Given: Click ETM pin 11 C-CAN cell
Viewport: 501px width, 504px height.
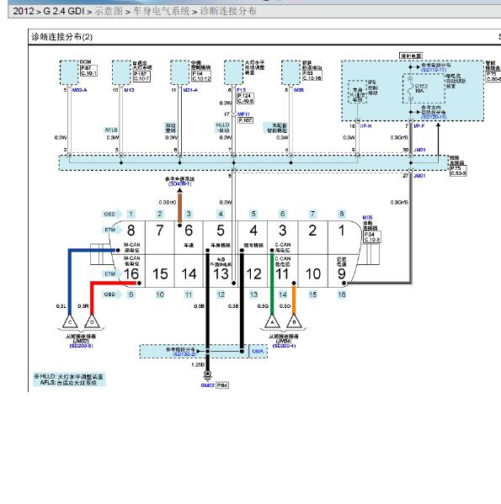Looking at the screenshot, I should [282, 271].
